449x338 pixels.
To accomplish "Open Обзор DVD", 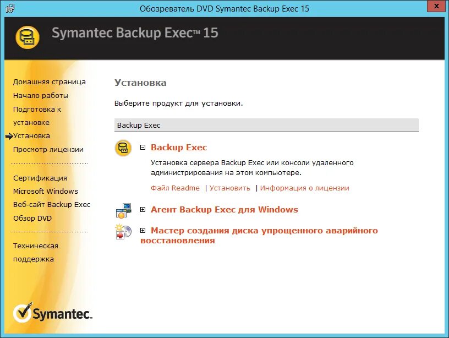I will [32, 218].
